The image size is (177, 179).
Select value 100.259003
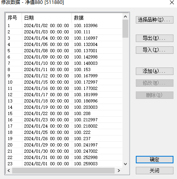click(86, 164)
